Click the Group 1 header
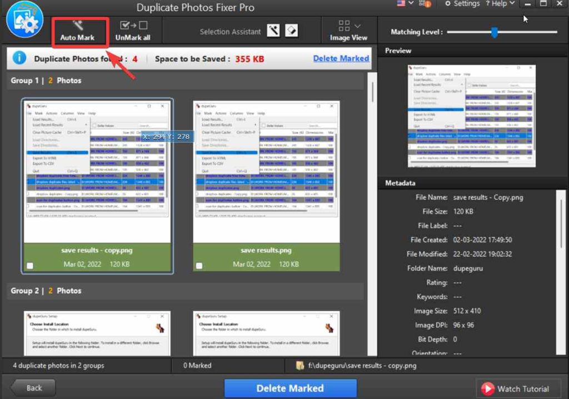The width and height of the screenshot is (569, 399). click(185, 81)
